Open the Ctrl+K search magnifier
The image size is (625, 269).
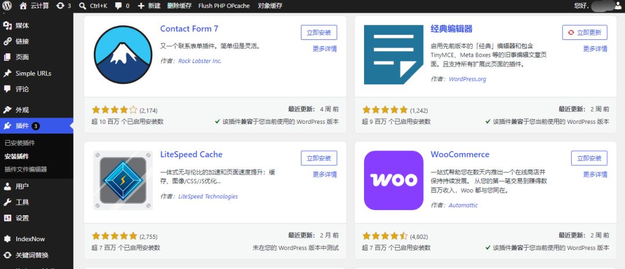[82, 6]
